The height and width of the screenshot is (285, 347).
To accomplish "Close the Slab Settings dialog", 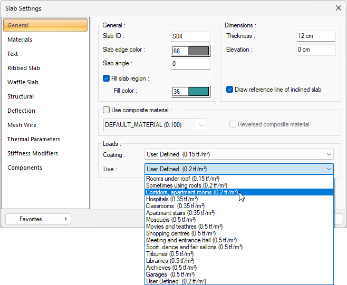I will pyautogui.click(x=339, y=8).
